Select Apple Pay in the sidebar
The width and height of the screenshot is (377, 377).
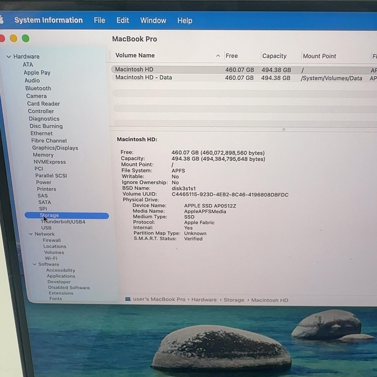click(x=37, y=73)
